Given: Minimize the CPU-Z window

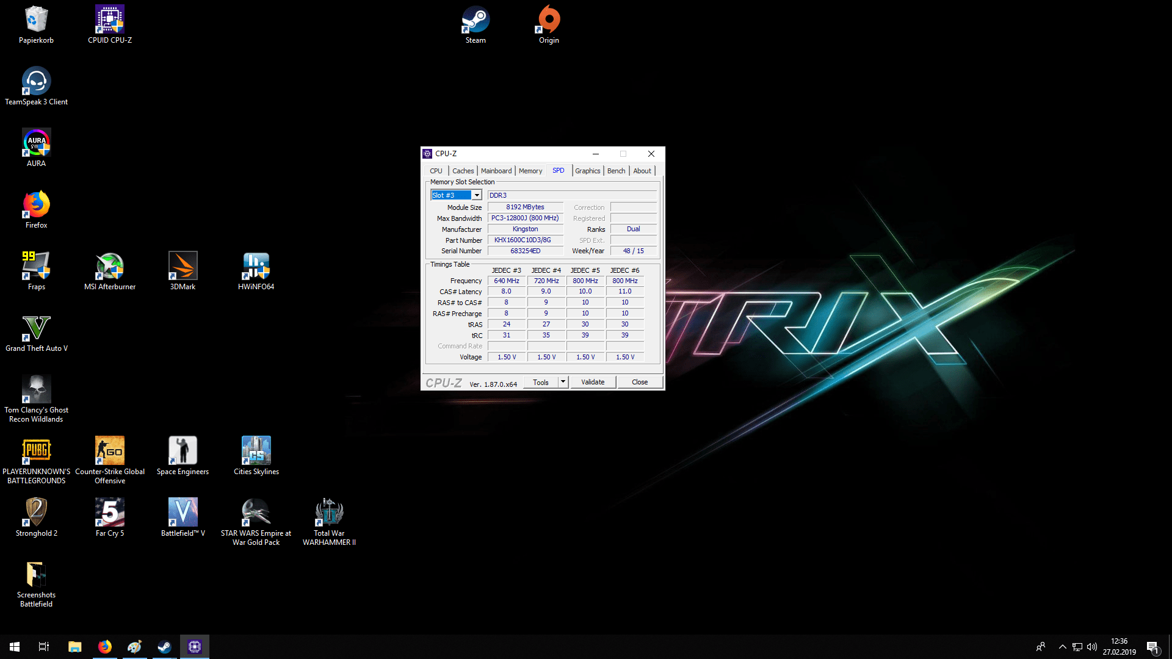Looking at the screenshot, I should (x=596, y=154).
